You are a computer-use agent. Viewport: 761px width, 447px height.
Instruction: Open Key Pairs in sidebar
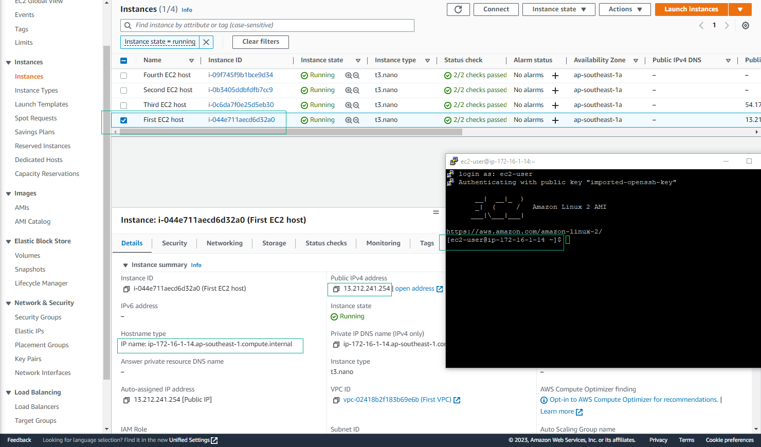28,359
